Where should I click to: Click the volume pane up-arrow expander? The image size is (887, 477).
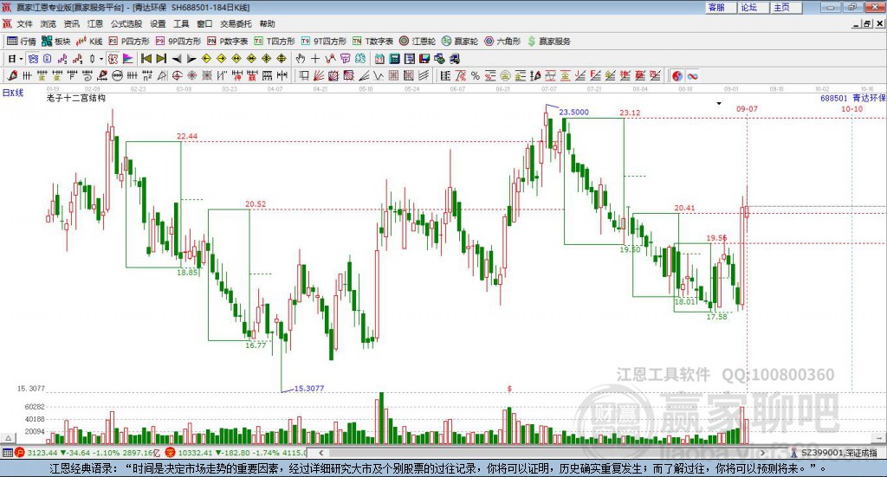tap(8, 438)
